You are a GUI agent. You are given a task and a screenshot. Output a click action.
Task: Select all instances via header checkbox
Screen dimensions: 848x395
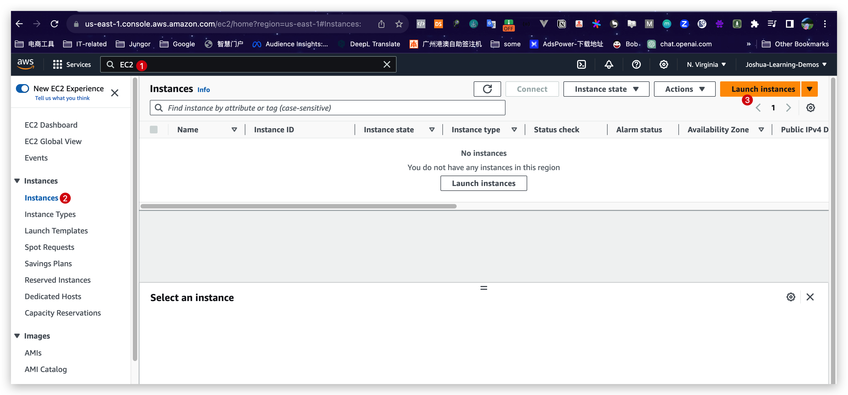click(x=153, y=129)
